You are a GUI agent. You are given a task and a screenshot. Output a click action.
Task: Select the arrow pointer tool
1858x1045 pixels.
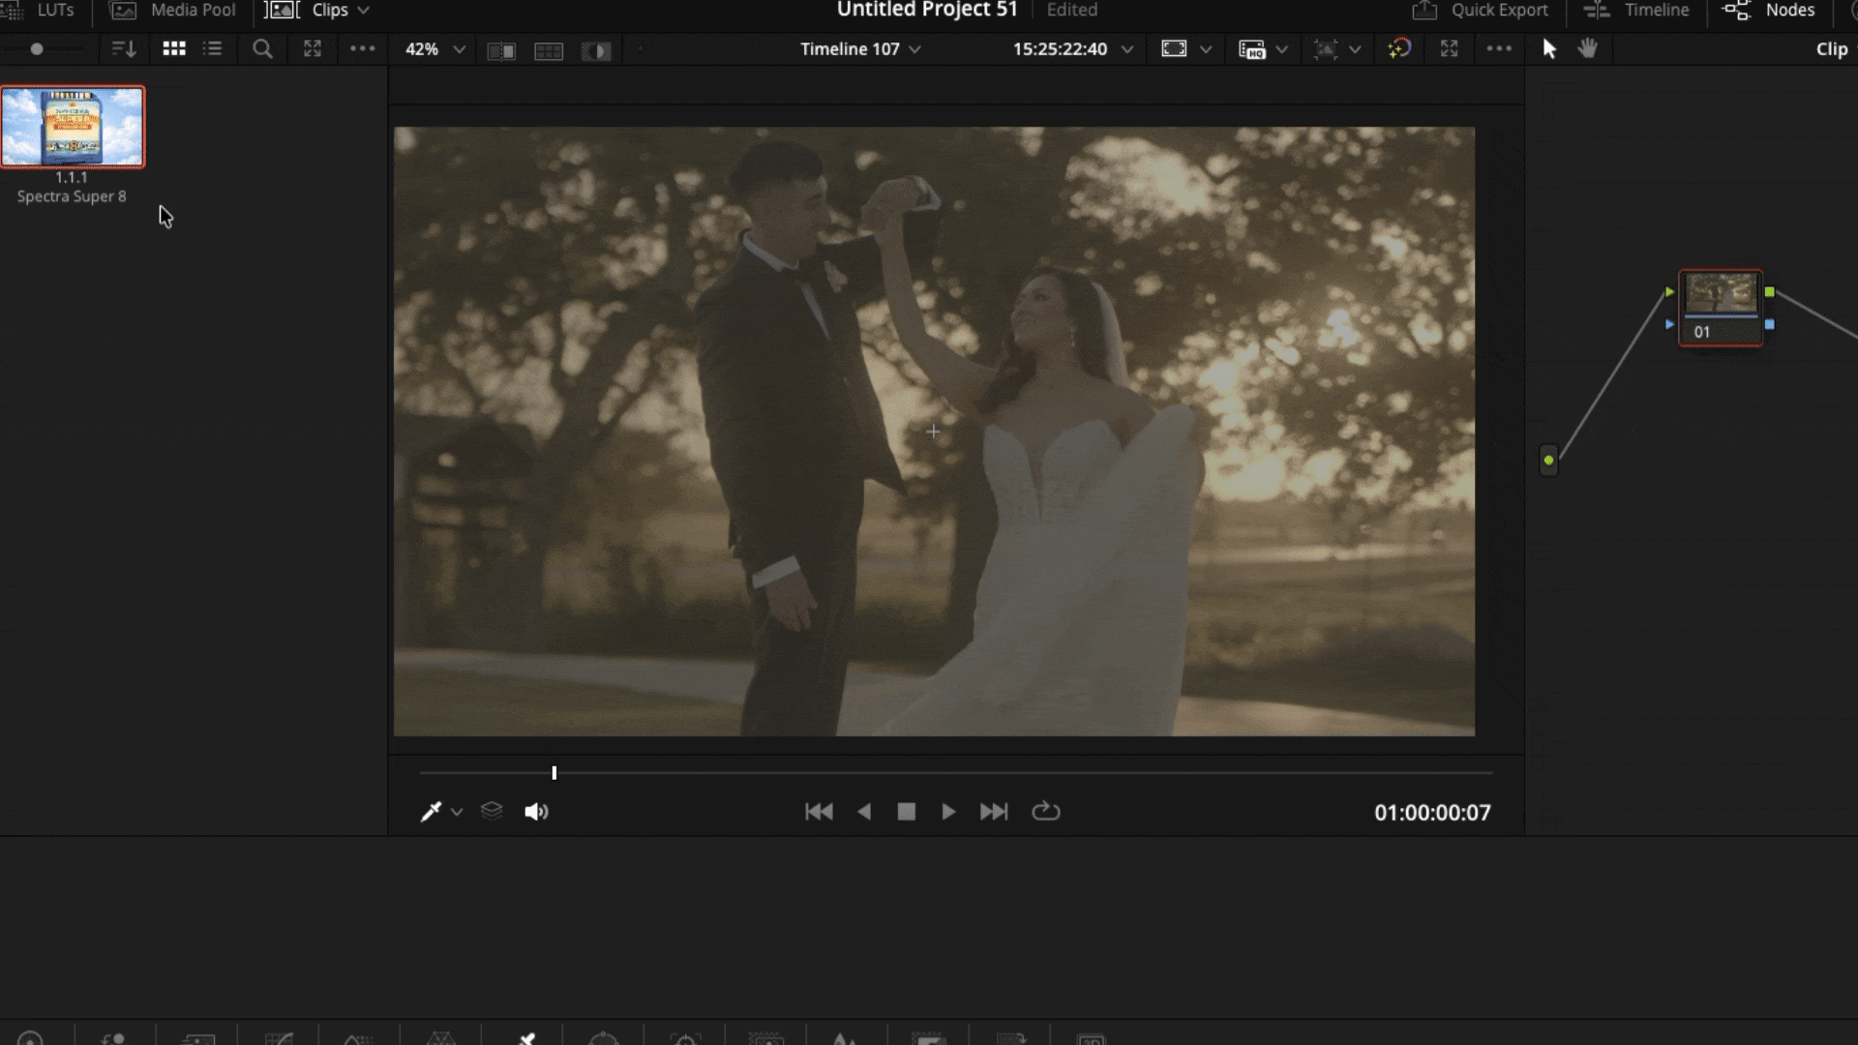(x=1548, y=48)
